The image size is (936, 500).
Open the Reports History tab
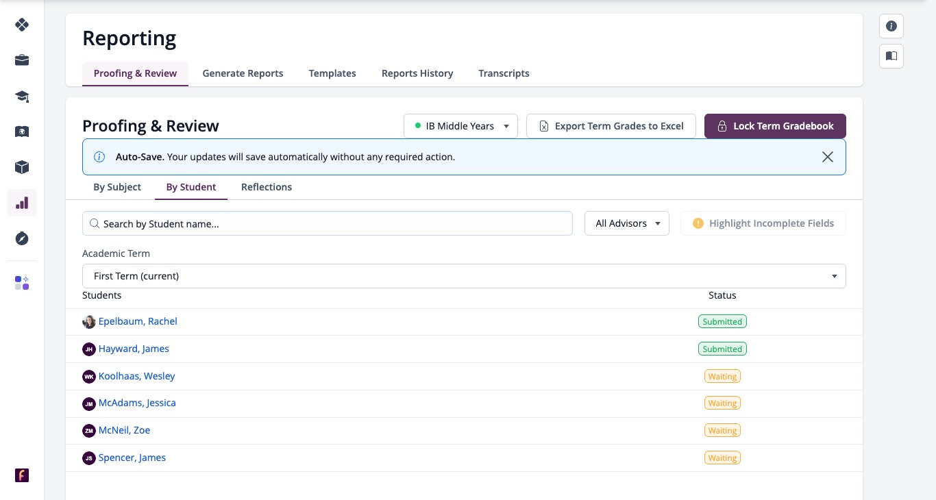[417, 73]
